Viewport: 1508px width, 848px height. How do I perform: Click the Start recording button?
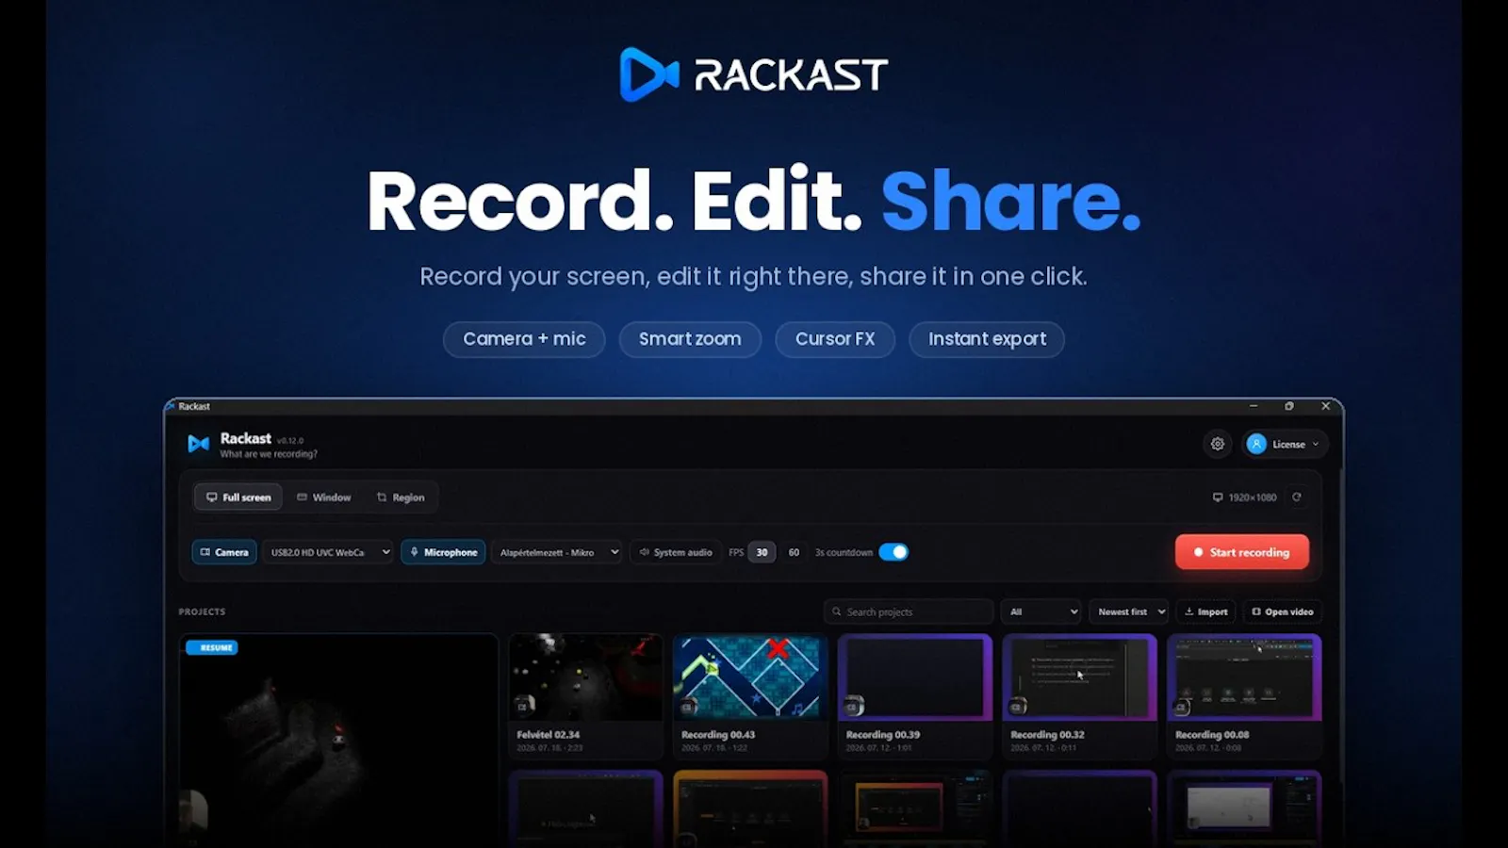pos(1242,552)
